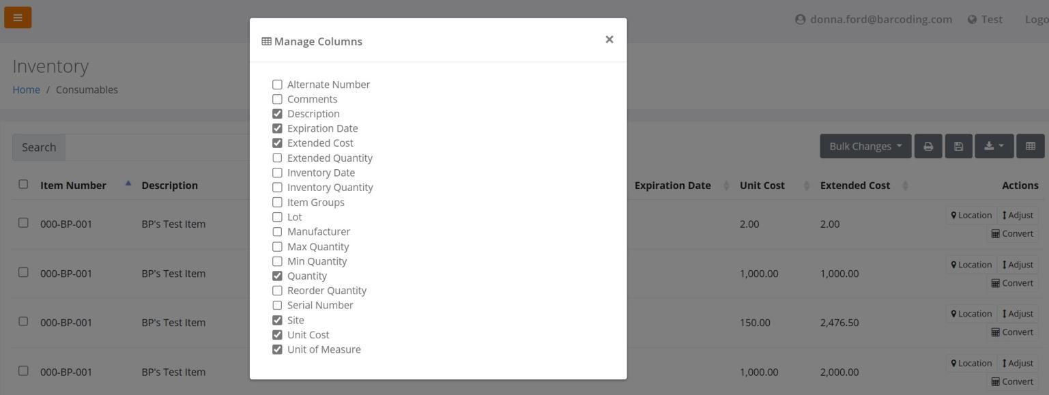Enable the Inventory Quantity column
This screenshot has width=1049, height=395.
pos(277,188)
